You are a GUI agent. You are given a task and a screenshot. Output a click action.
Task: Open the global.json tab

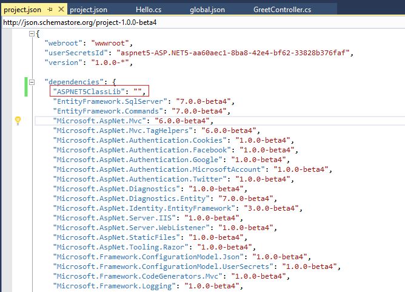coord(207,10)
